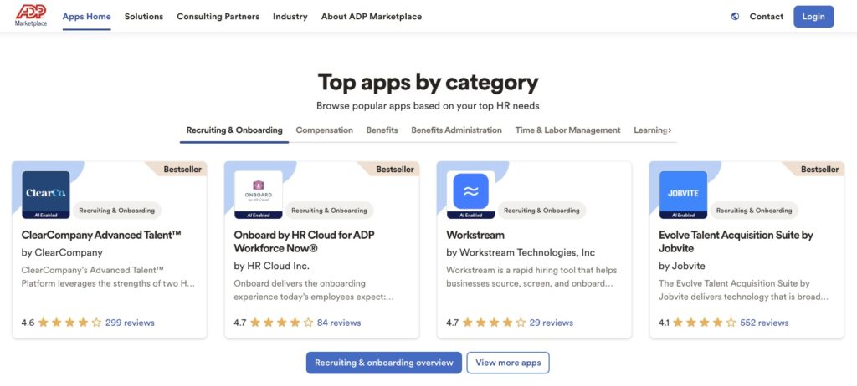Show more category tabs with right chevron

click(670, 130)
